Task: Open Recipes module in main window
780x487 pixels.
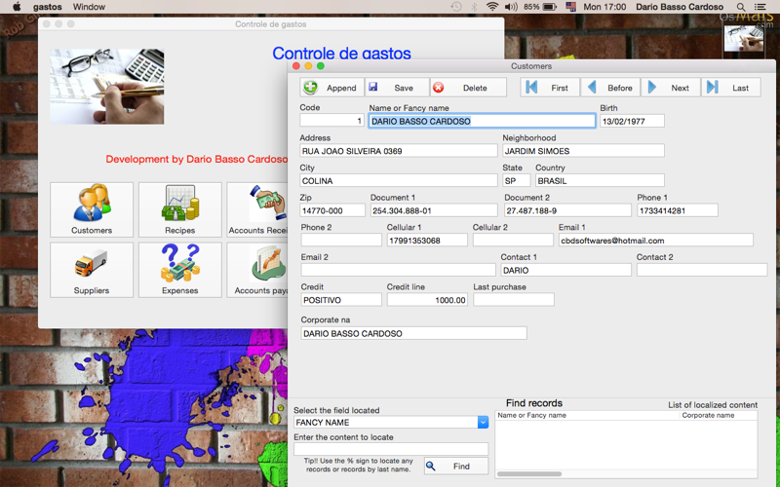Action: tap(180, 209)
